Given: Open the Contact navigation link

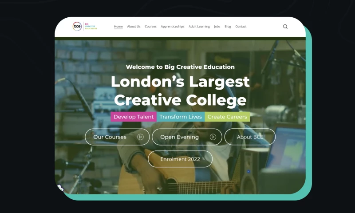Looking at the screenshot, I should 241,27.
